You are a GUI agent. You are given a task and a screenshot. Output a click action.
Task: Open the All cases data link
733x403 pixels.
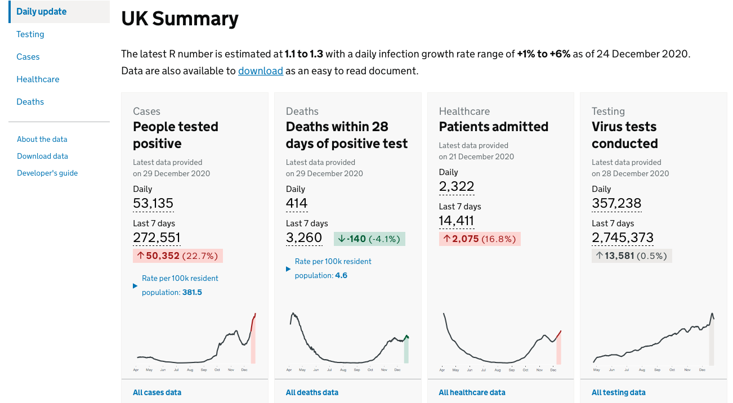coord(157,392)
